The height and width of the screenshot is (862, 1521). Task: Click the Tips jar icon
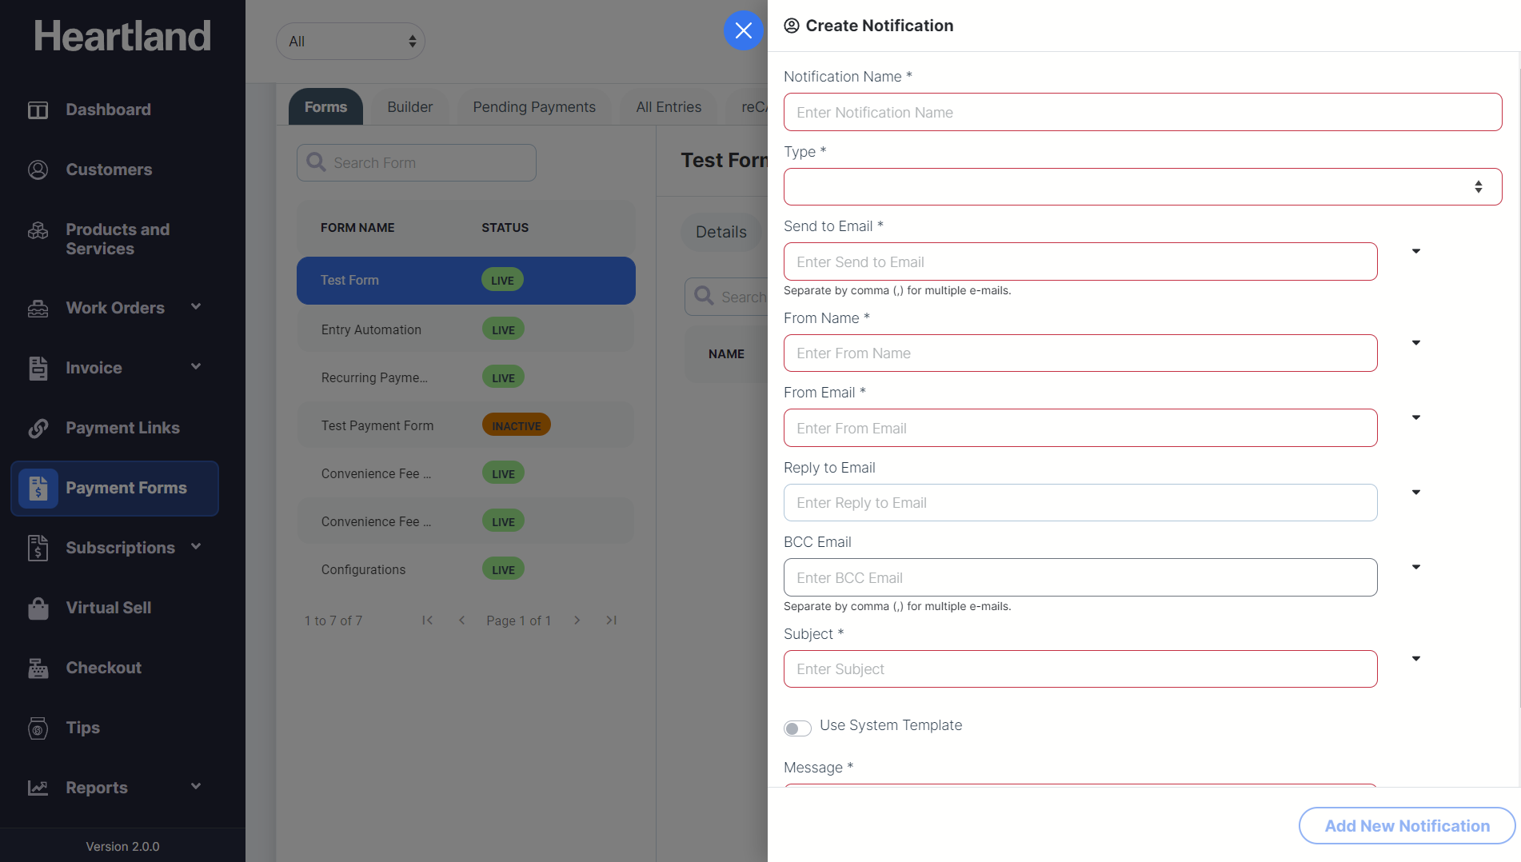point(38,728)
